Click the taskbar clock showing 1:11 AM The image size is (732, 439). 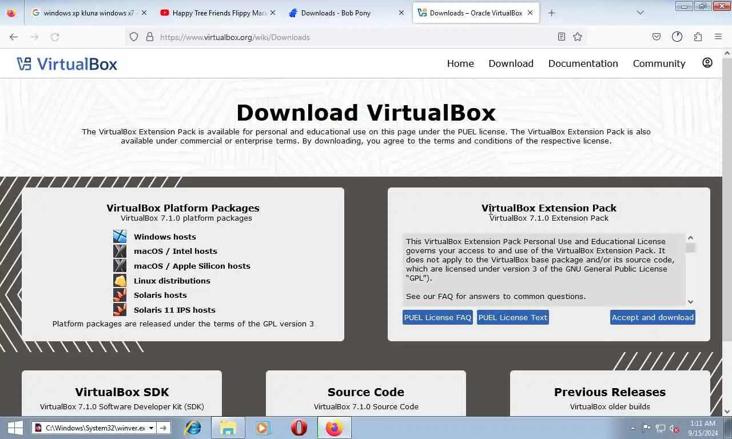click(x=703, y=424)
